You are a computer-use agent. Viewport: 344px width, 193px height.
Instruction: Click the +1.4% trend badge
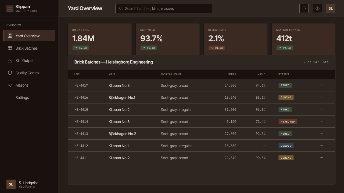click(x=149, y=48)
